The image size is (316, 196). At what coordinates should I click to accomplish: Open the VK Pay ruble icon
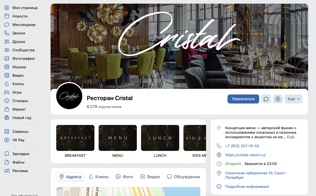coord(7,140)
